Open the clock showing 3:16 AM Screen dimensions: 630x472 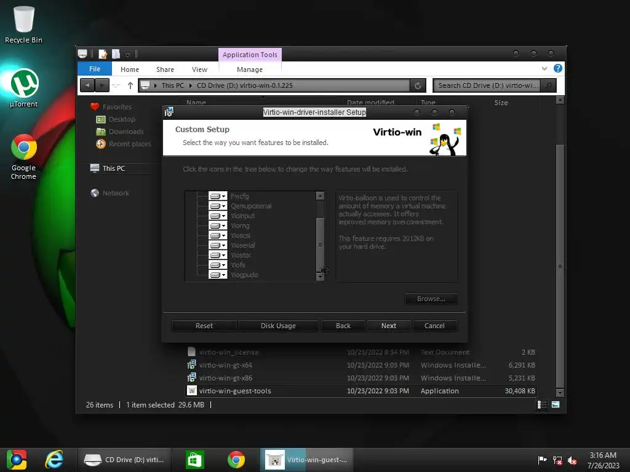click(x=603, y=460)
